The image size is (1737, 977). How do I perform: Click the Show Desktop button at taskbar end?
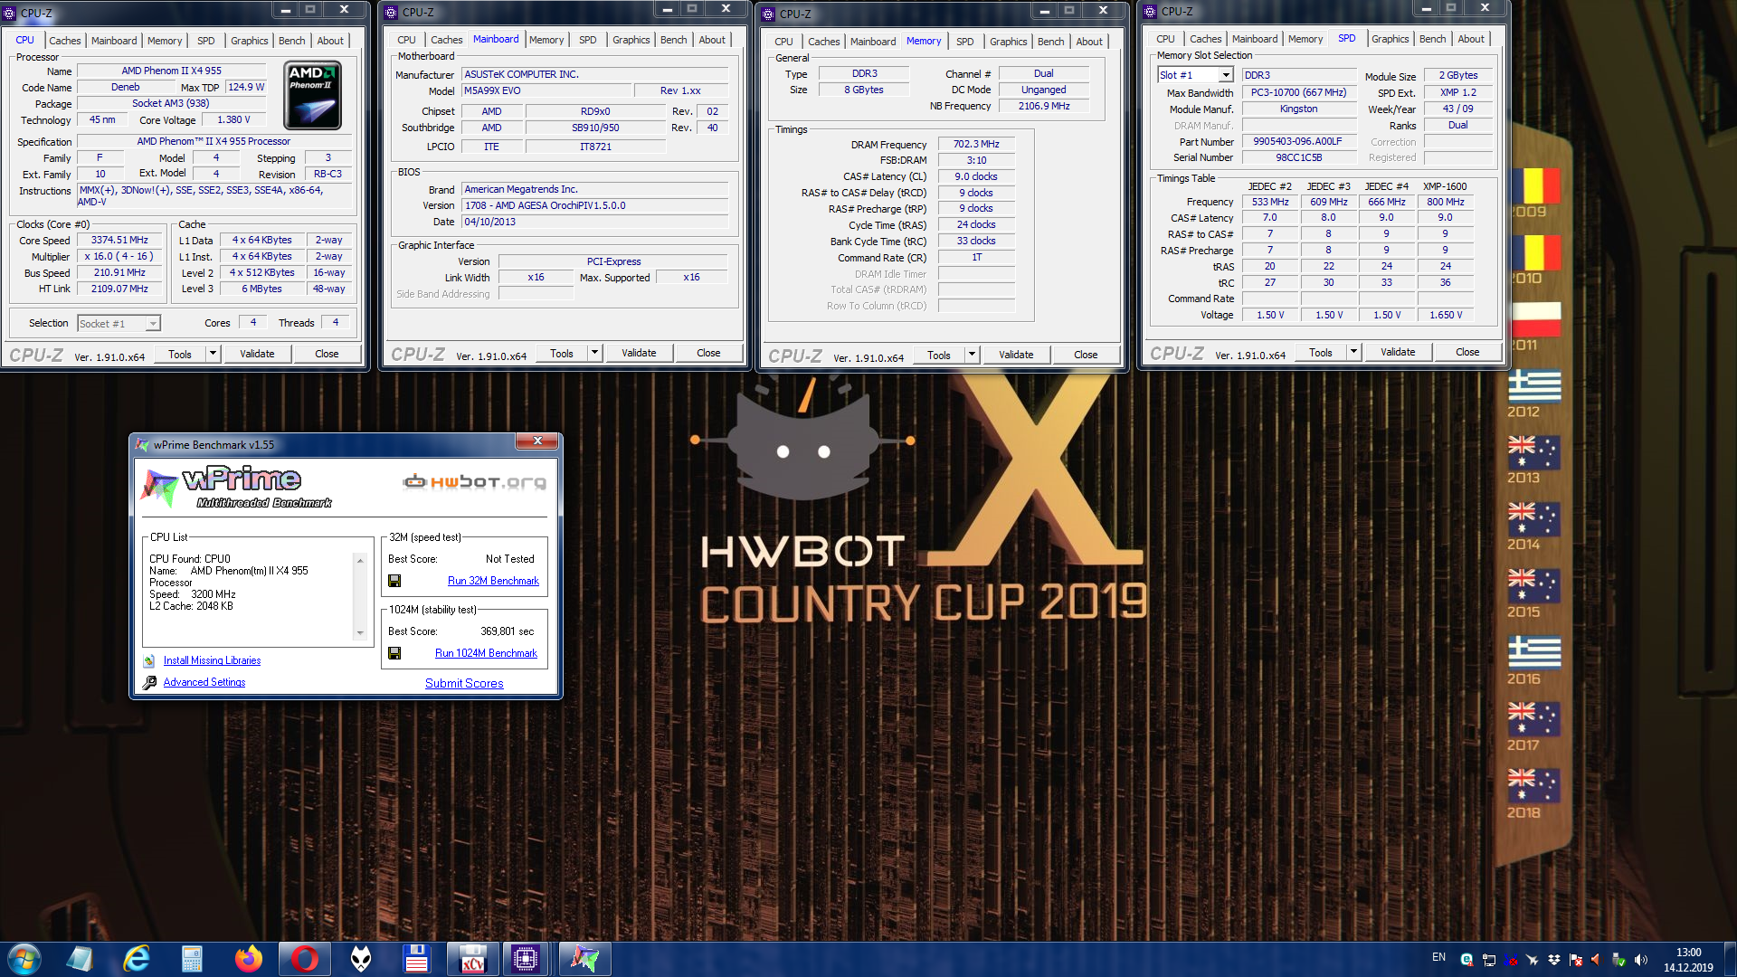pos(1730,959)
